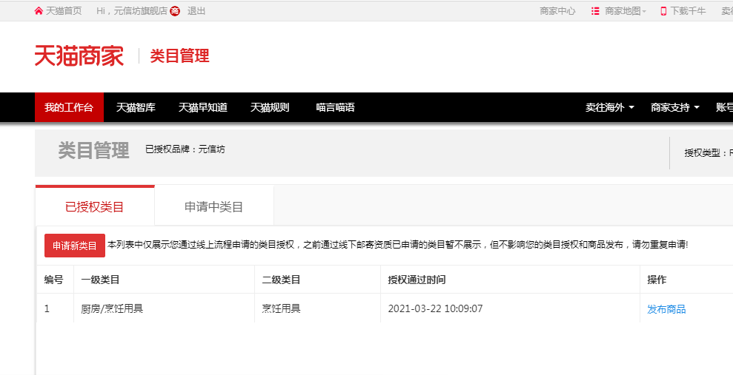This screenshot has width=733, height=375.
Task: Click the 操作 column header
Action: pos(657,280)
